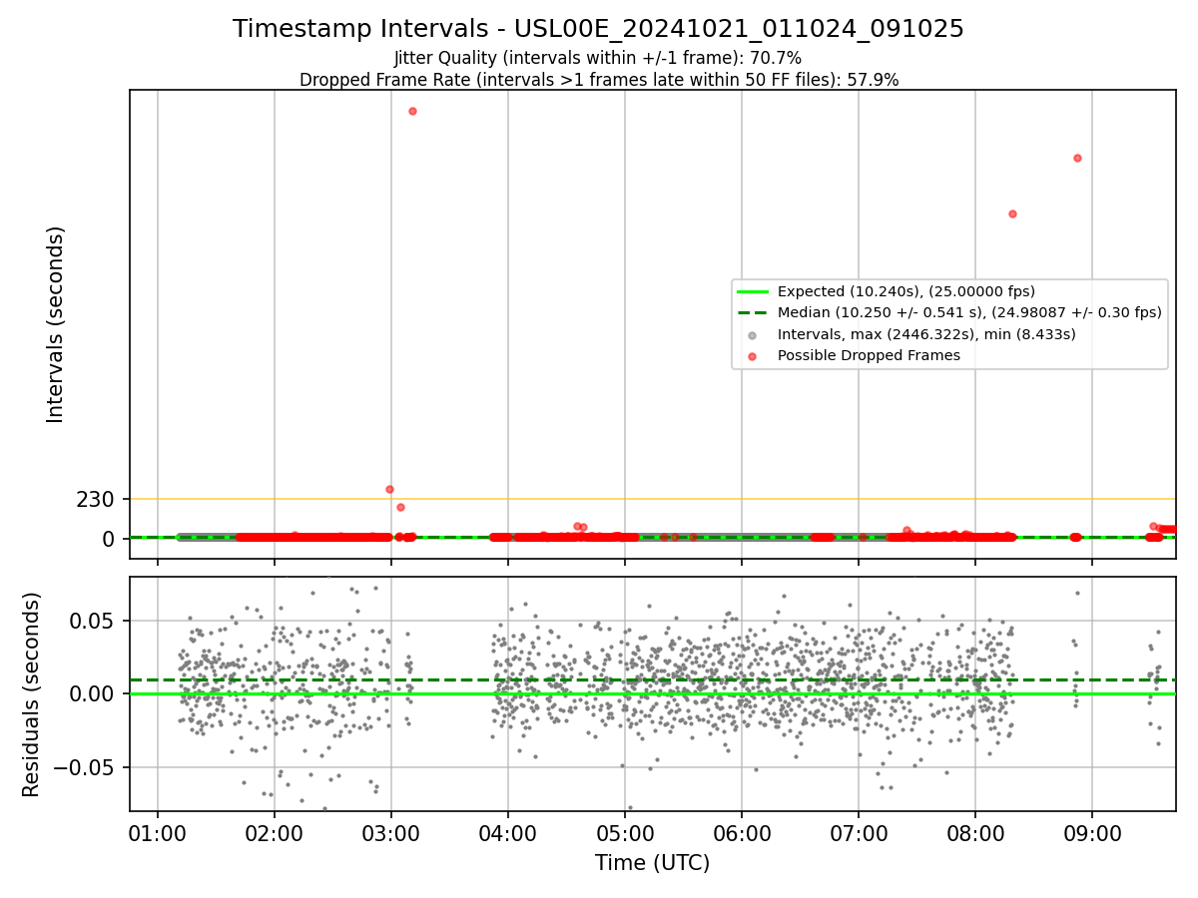Click the 'Time (UTC)' x-axis label

pos(652,863)
